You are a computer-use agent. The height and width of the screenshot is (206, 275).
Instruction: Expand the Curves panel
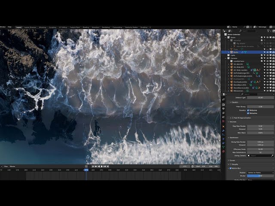pos(229,161)
